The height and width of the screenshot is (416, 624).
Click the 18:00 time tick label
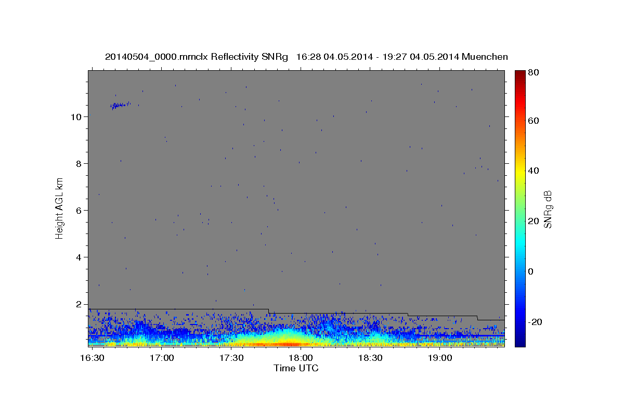click(301, 358)
